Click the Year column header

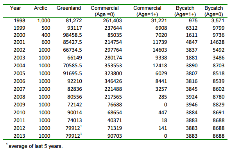16,8
